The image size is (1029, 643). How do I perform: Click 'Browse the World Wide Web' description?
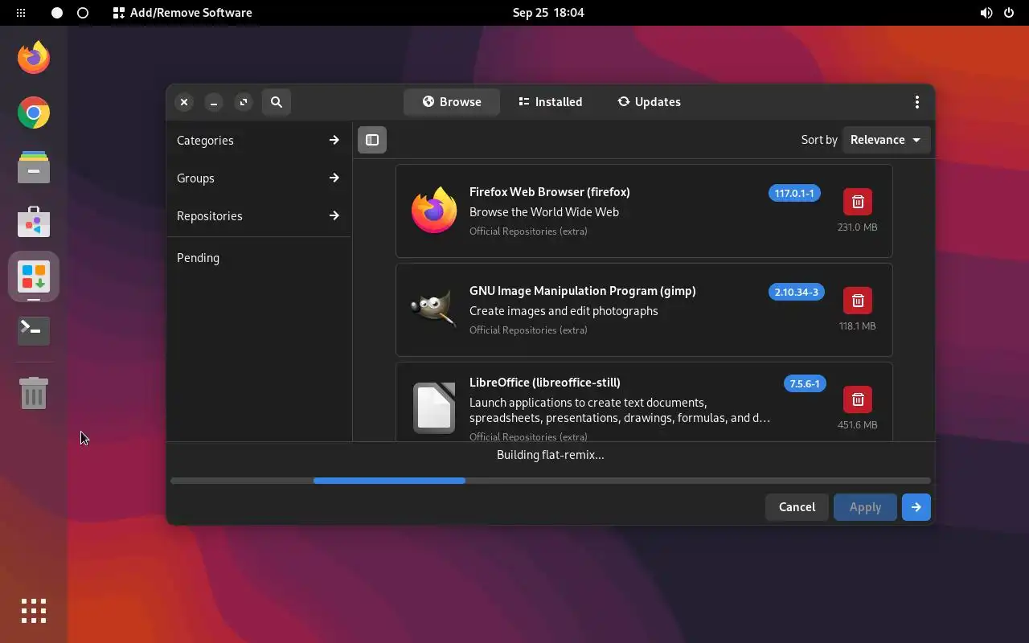point(544,212)
